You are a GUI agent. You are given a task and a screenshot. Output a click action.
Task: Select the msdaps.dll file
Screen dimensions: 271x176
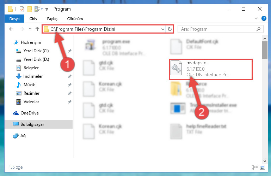tap(211, 69)
